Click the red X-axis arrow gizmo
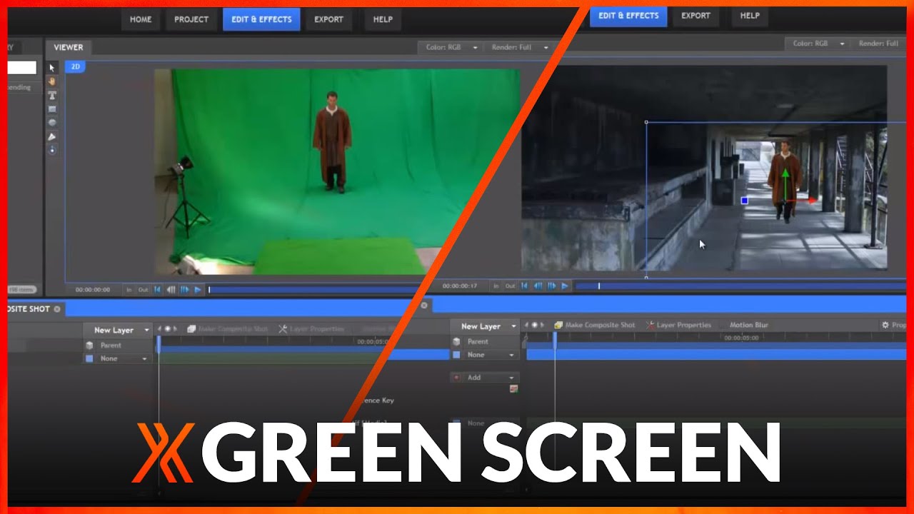Screen dimensions: 914x514 point(803,201)
